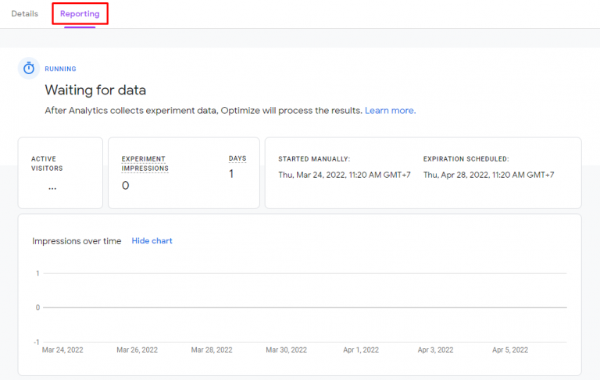Click the RUNNING status label
The image size is (600, 380).
[x=60, y=69]
